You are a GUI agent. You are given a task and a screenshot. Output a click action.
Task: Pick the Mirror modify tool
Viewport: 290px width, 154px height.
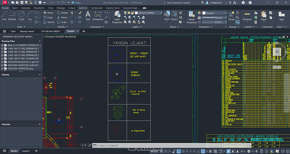[62, 17]
